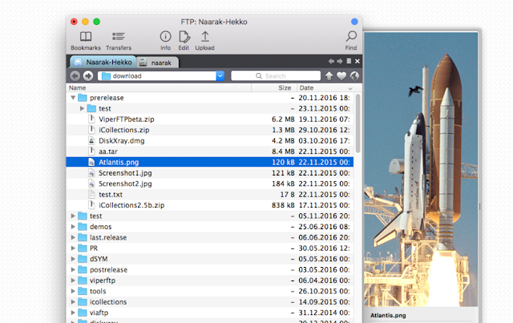The width and height of the screenshot is (513, 323).
Task: Expand the icollections folder
Action: 73,301
